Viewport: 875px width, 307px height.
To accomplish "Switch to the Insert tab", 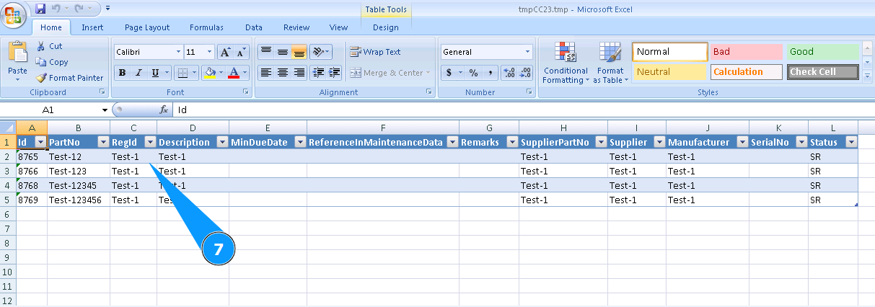I will 92,27.
